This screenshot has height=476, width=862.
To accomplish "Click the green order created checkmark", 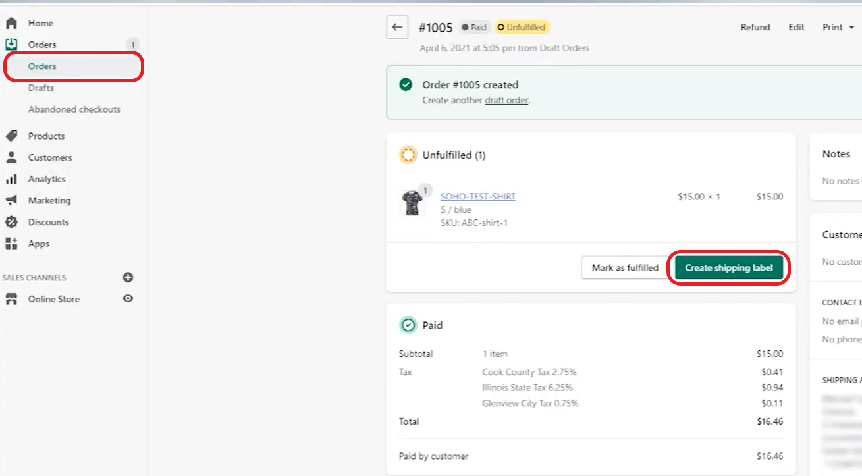I will [x=406, y=85].
